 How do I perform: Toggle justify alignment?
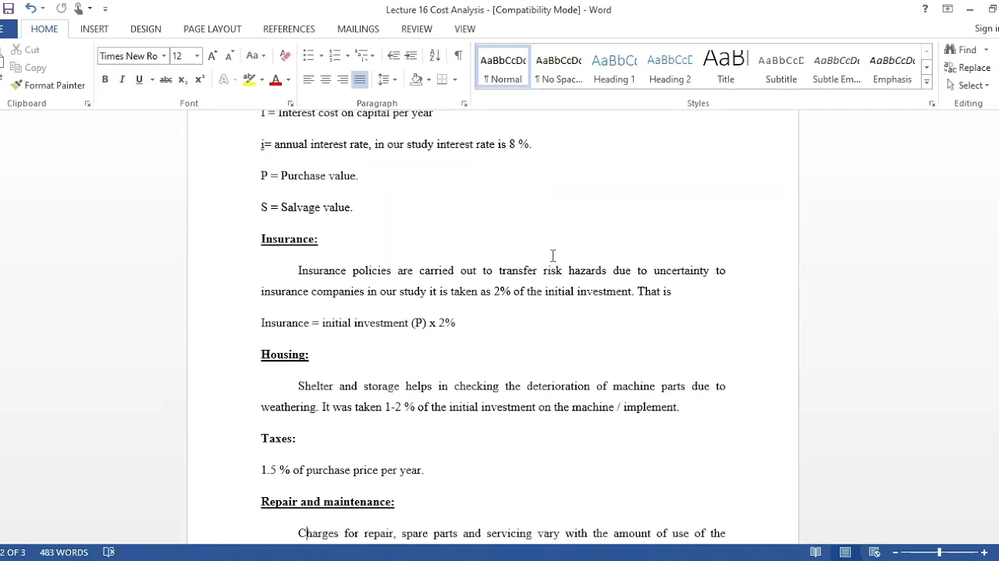point(360,79)
